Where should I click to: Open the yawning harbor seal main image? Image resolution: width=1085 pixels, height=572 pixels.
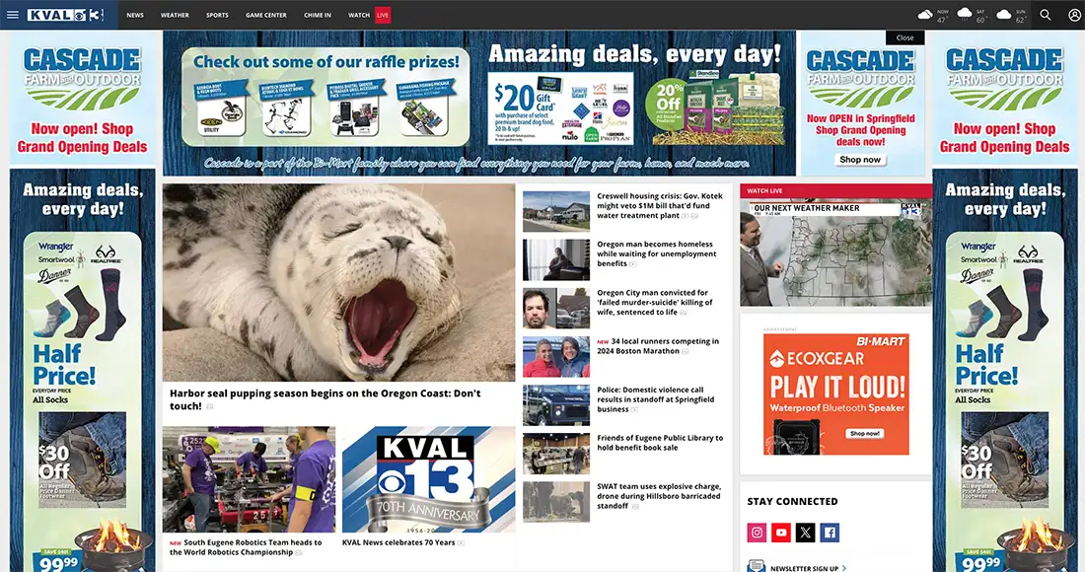tap(339, 282)
